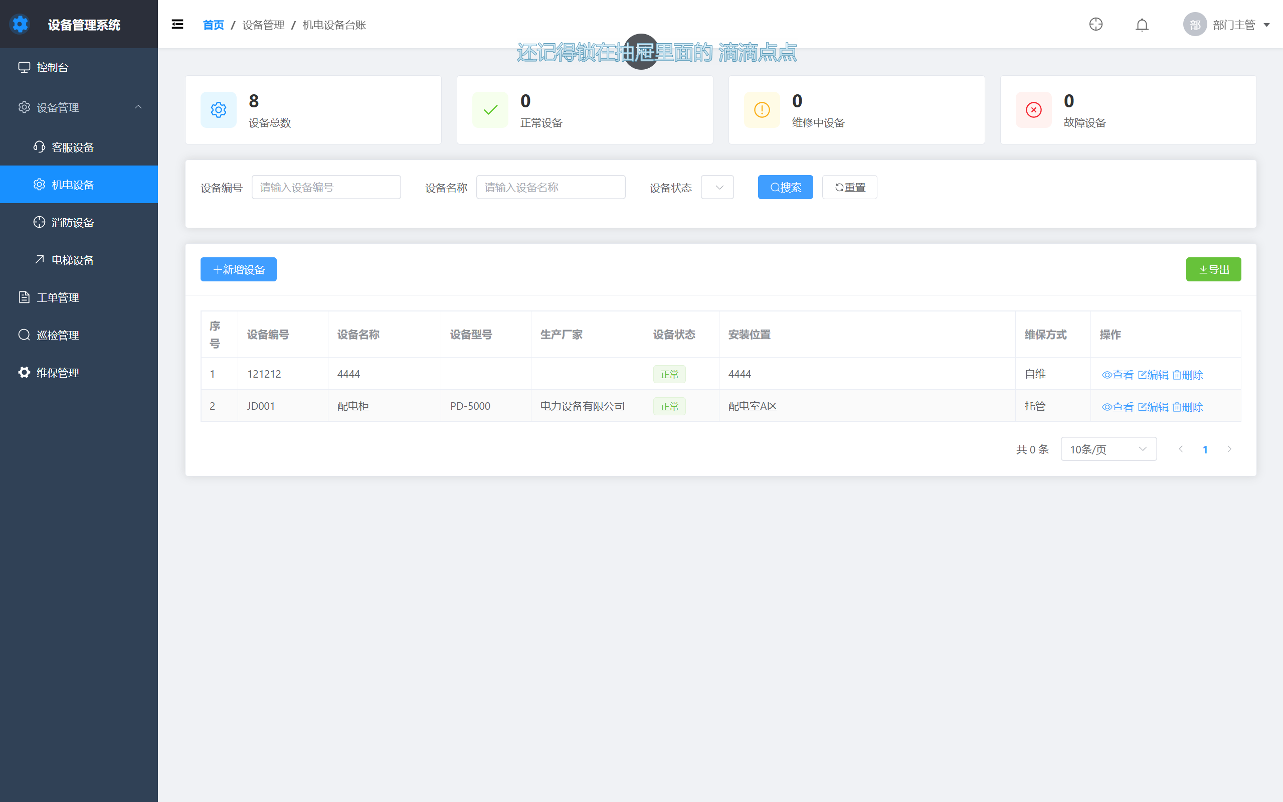Click the 设备总数 gear statistic icon
Screen dimensions: 1283x802
click(219, 110)
